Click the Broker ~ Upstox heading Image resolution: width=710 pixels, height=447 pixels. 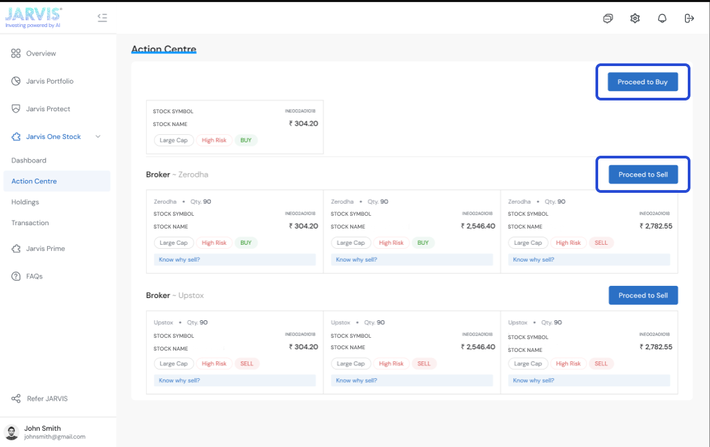(174, 295)
